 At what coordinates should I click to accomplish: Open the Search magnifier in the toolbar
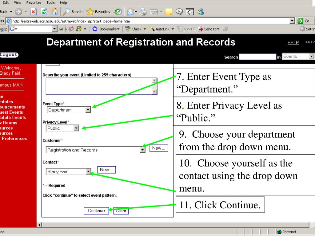click(x=73, y=12)
